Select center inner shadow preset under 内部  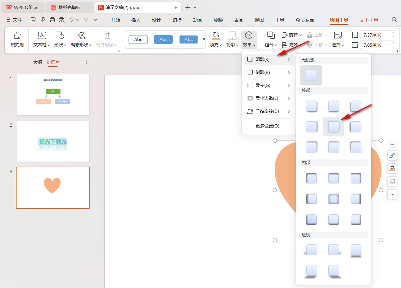tap(333, 199)
